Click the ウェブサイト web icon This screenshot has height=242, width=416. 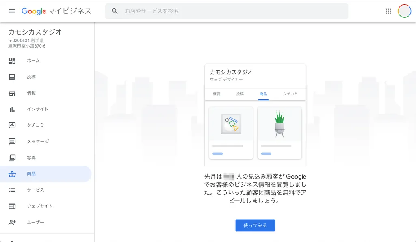coord(12,206)
